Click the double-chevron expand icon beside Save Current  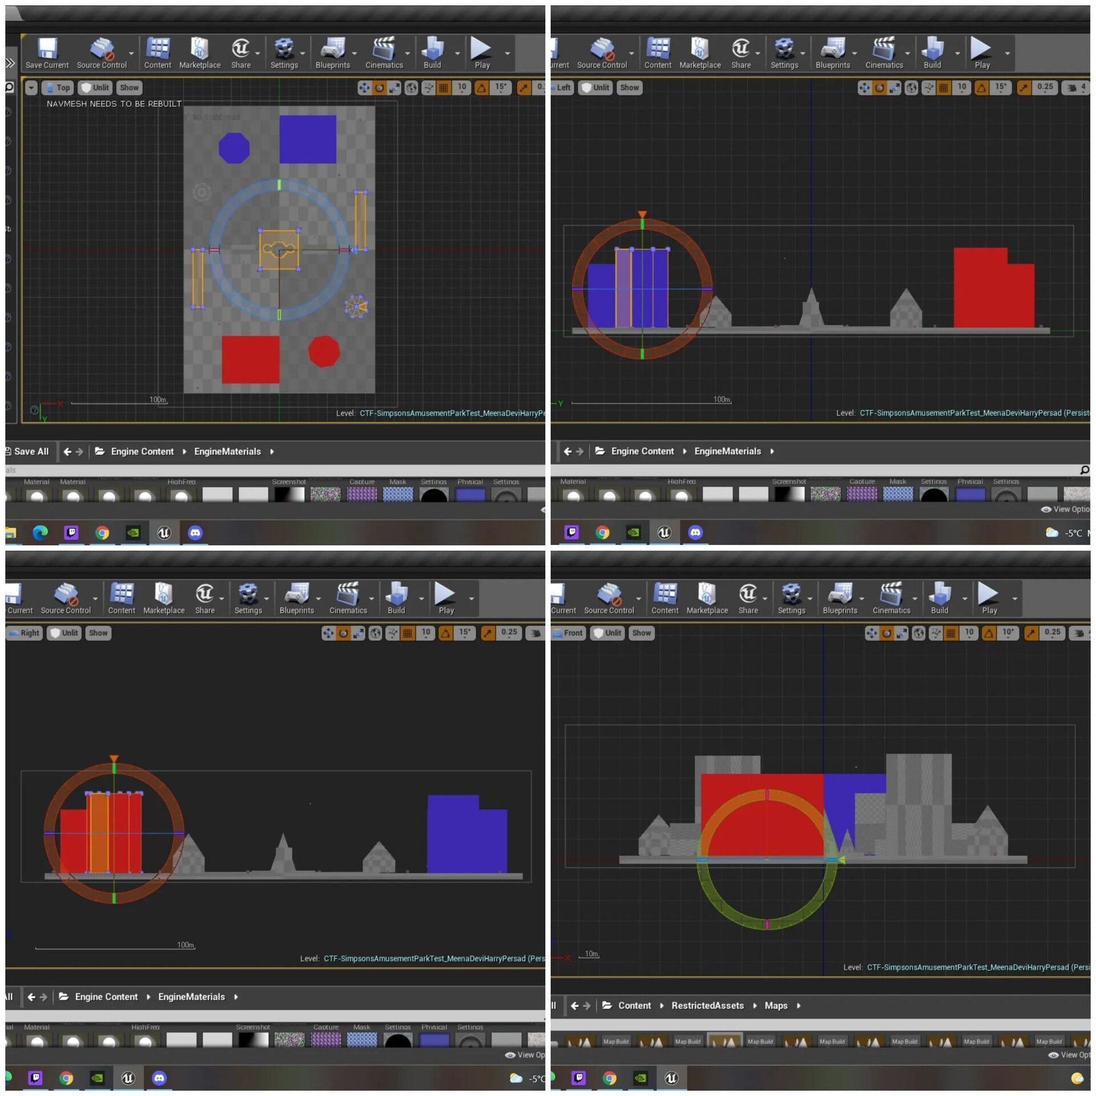pyautogui.click(x=10, y=63)
